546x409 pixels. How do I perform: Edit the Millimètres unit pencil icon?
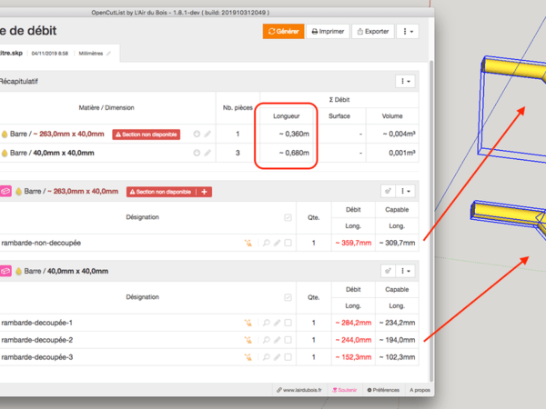point(109,54)
